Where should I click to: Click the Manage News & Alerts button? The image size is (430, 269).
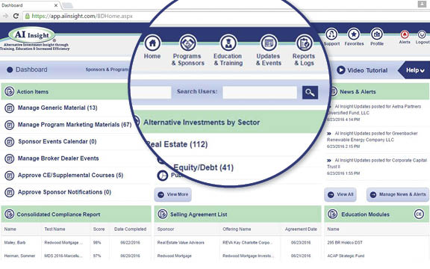point(398,194)
